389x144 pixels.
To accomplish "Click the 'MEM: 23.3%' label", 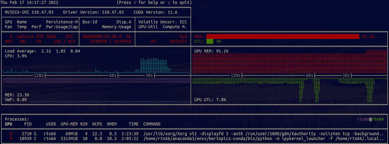I will click(17, 95).
